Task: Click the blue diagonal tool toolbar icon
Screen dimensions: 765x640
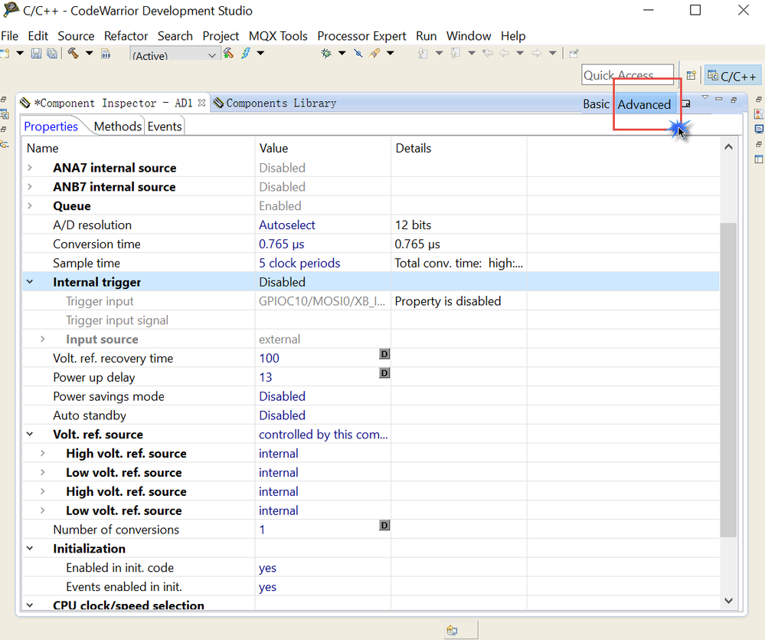Action: [x=358, y=53]
